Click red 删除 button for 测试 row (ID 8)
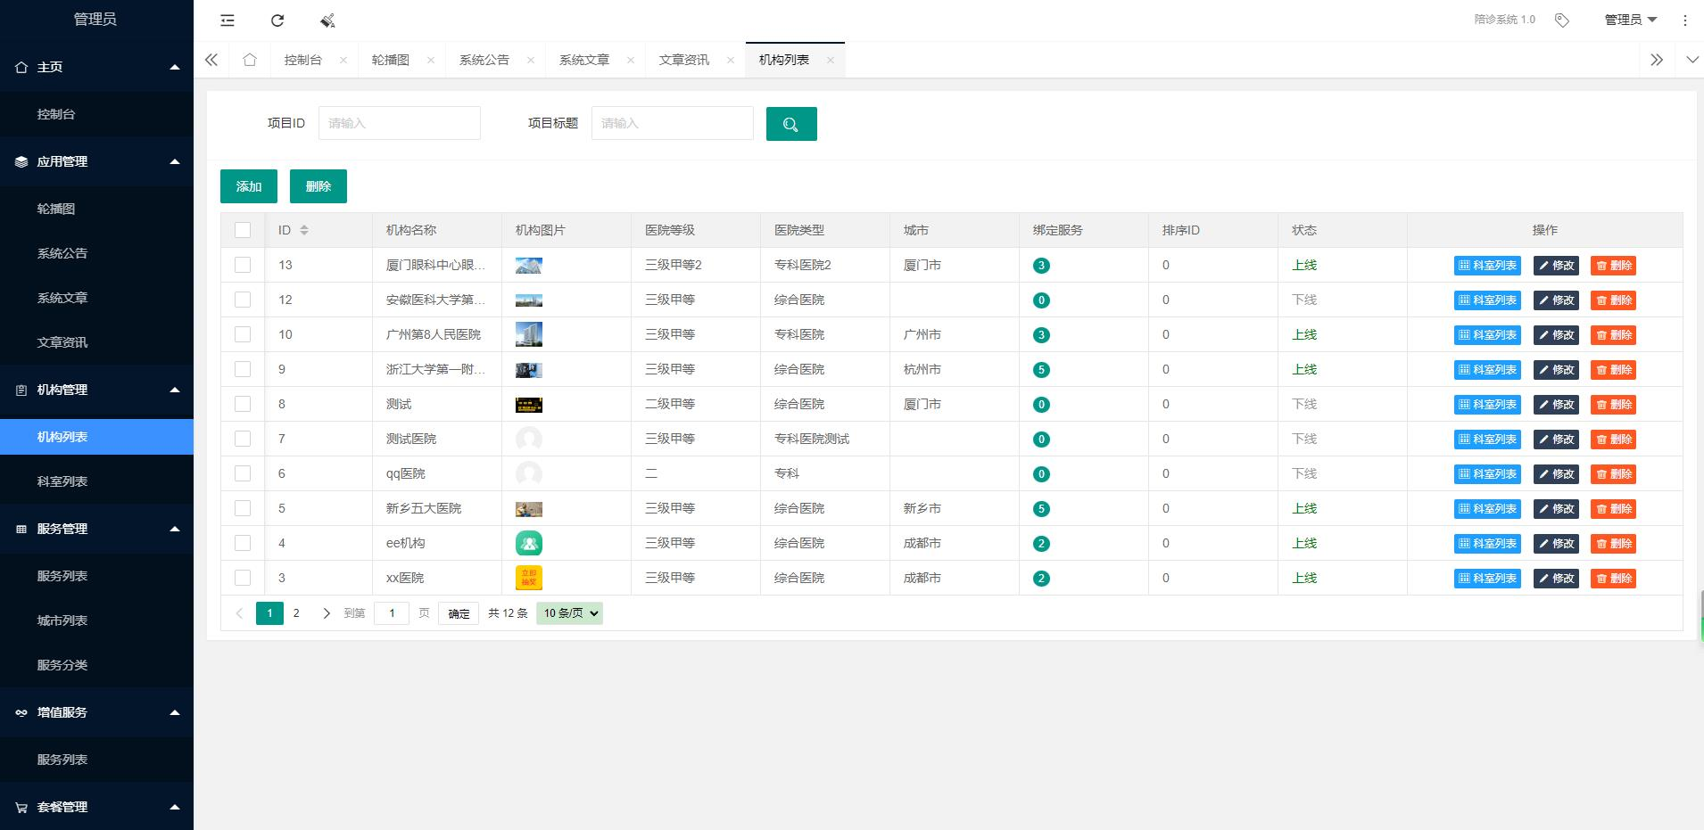 [1613, 405]
